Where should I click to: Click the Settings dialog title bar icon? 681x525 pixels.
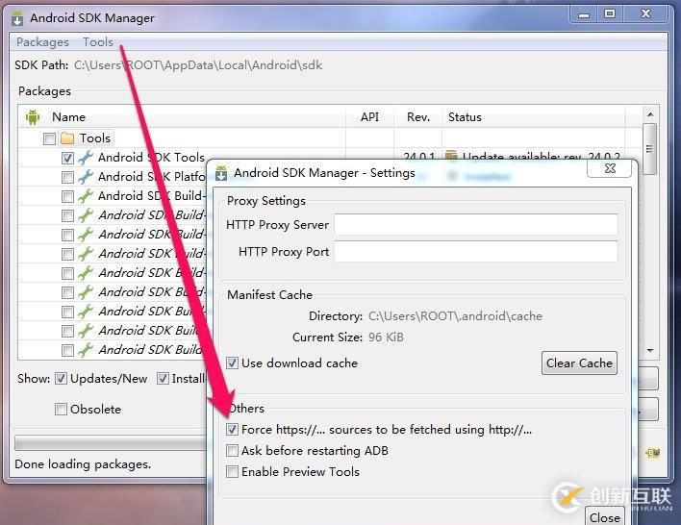[x=221, y=173]
